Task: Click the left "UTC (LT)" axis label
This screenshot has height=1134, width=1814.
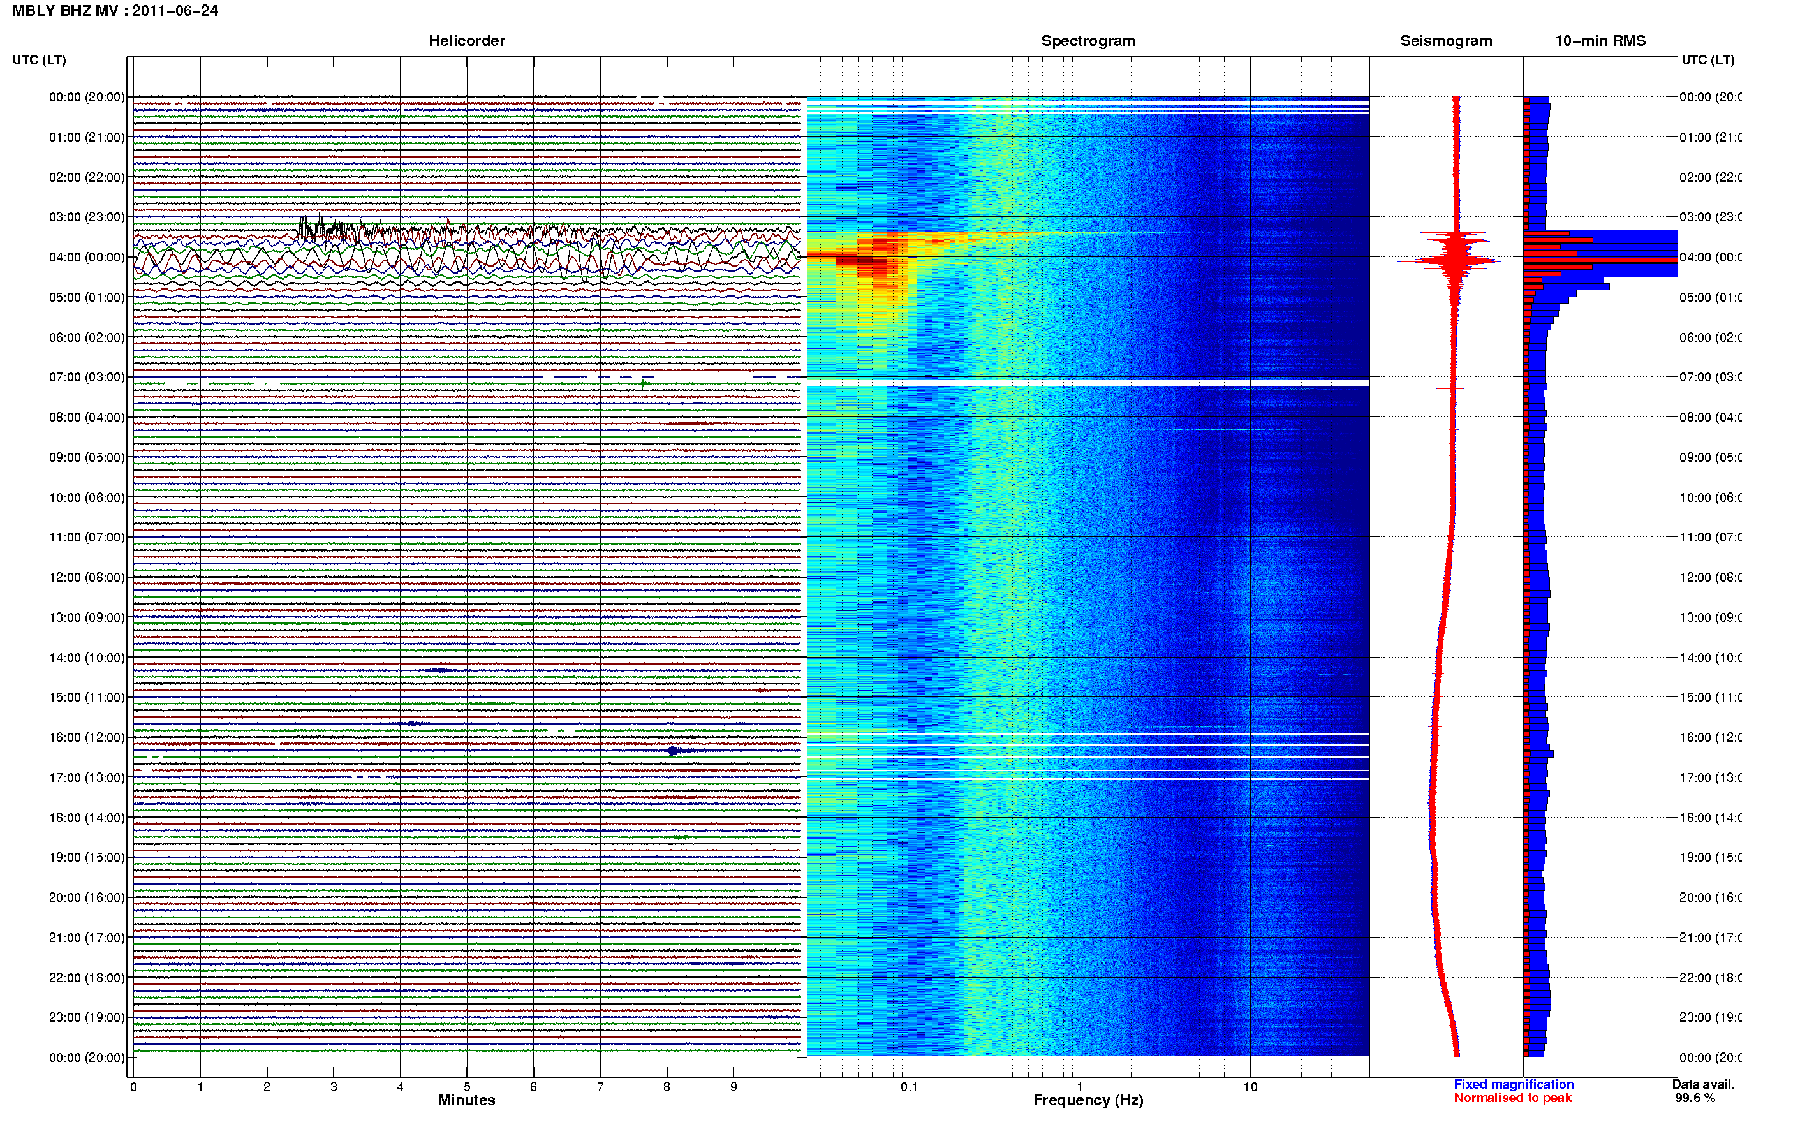Action: pos(39,60)
